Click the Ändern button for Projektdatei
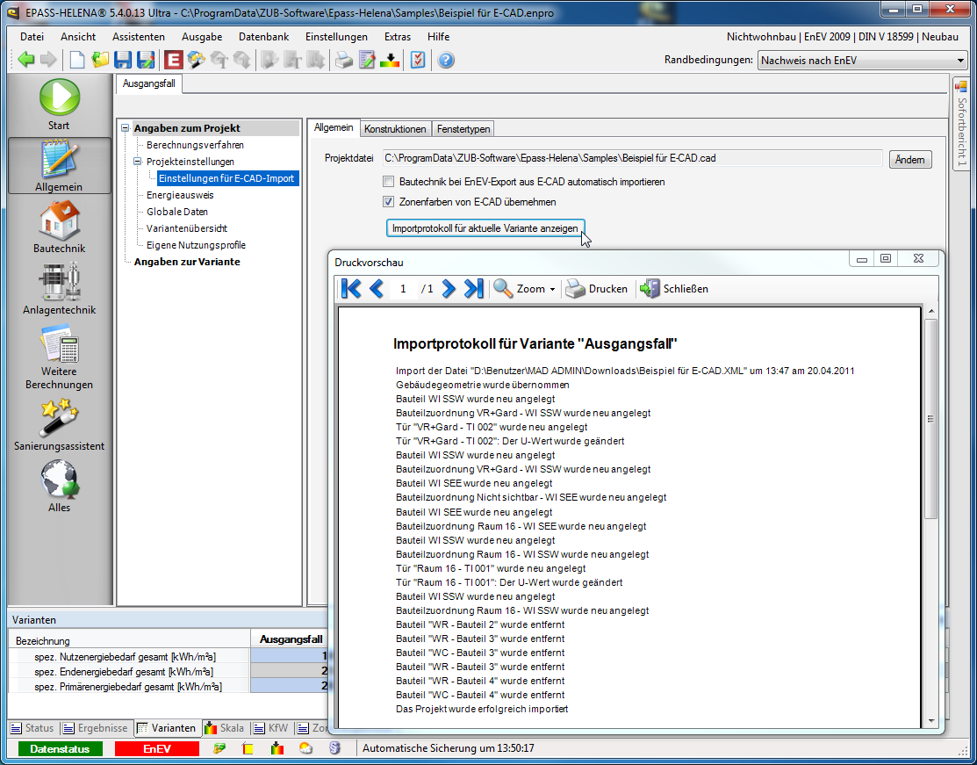The height and width of the screenshot is (765, 977). 909,160
